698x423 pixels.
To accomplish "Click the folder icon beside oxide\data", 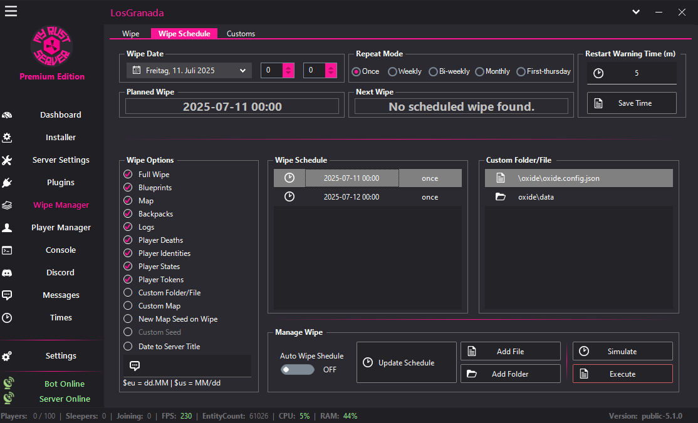I will (x=501, y=196).
